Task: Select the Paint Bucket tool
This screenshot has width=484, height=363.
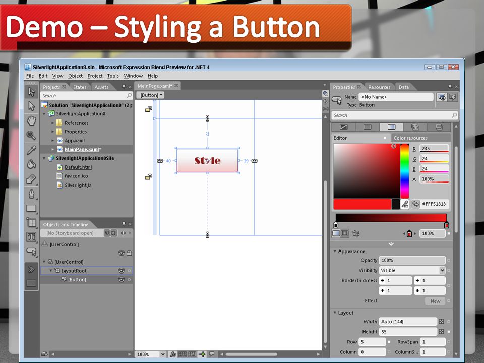Action: pos(31,164)
